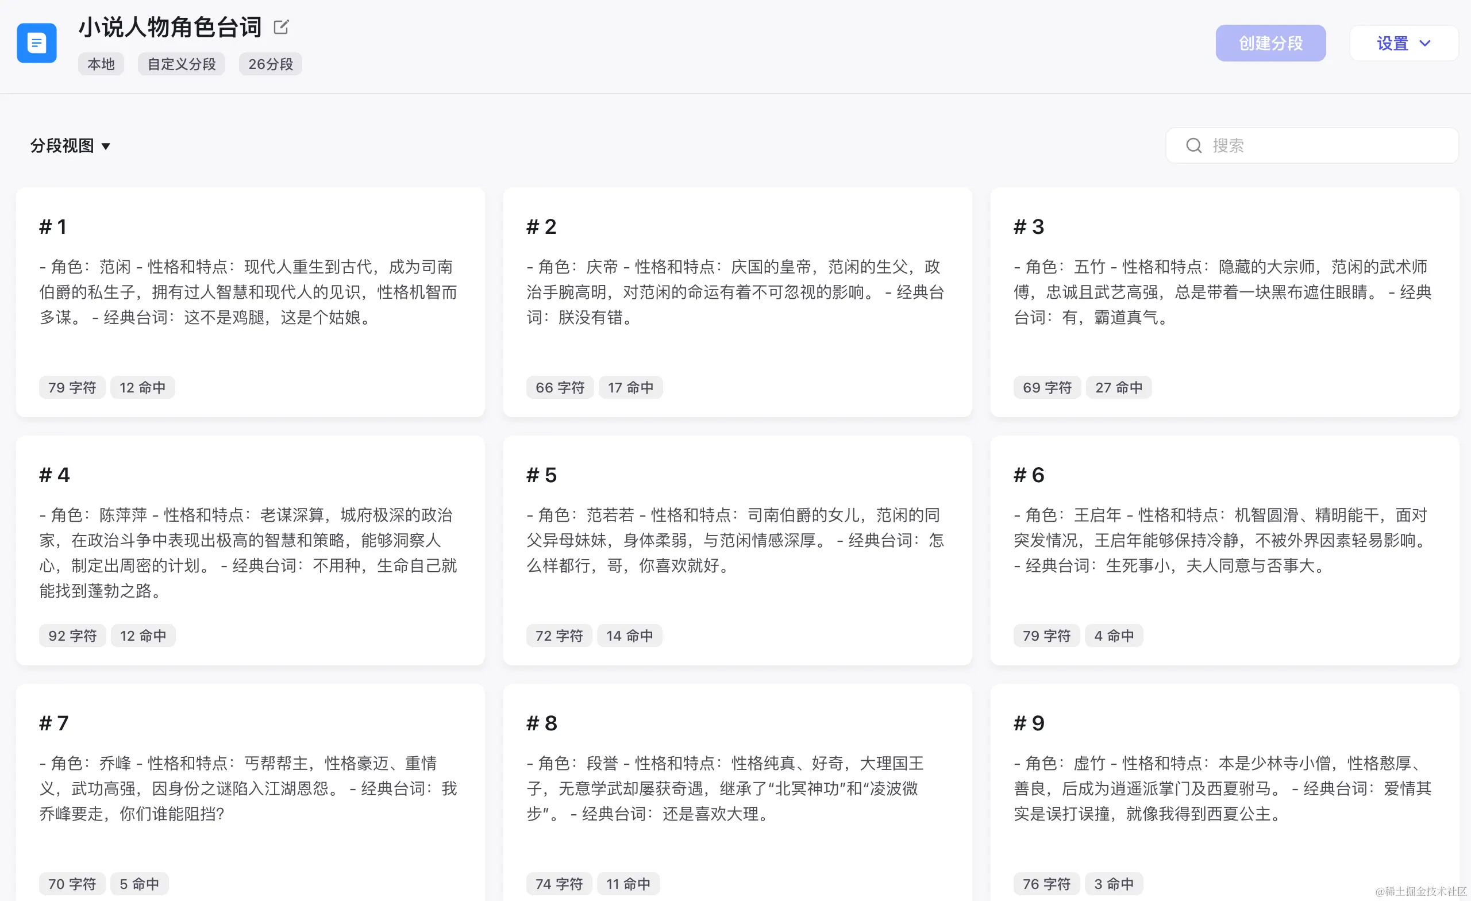Viewport: 1471px width, 901px height.
Task: Click the '79 字符' badge on segment #1
Action: point(72,387)
